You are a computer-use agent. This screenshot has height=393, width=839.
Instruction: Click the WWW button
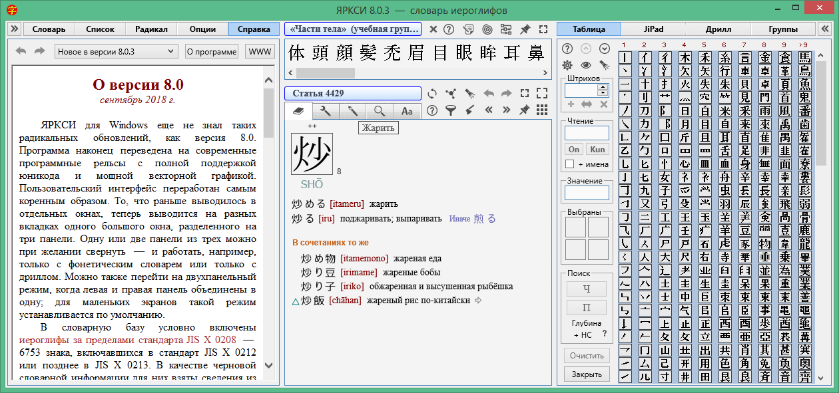coord(260,51)
